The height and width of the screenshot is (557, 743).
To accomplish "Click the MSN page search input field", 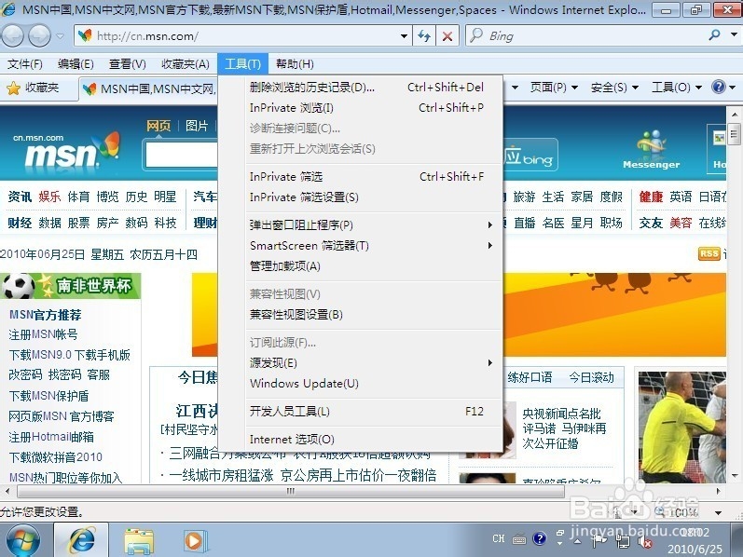I will [x=182, y=155].
